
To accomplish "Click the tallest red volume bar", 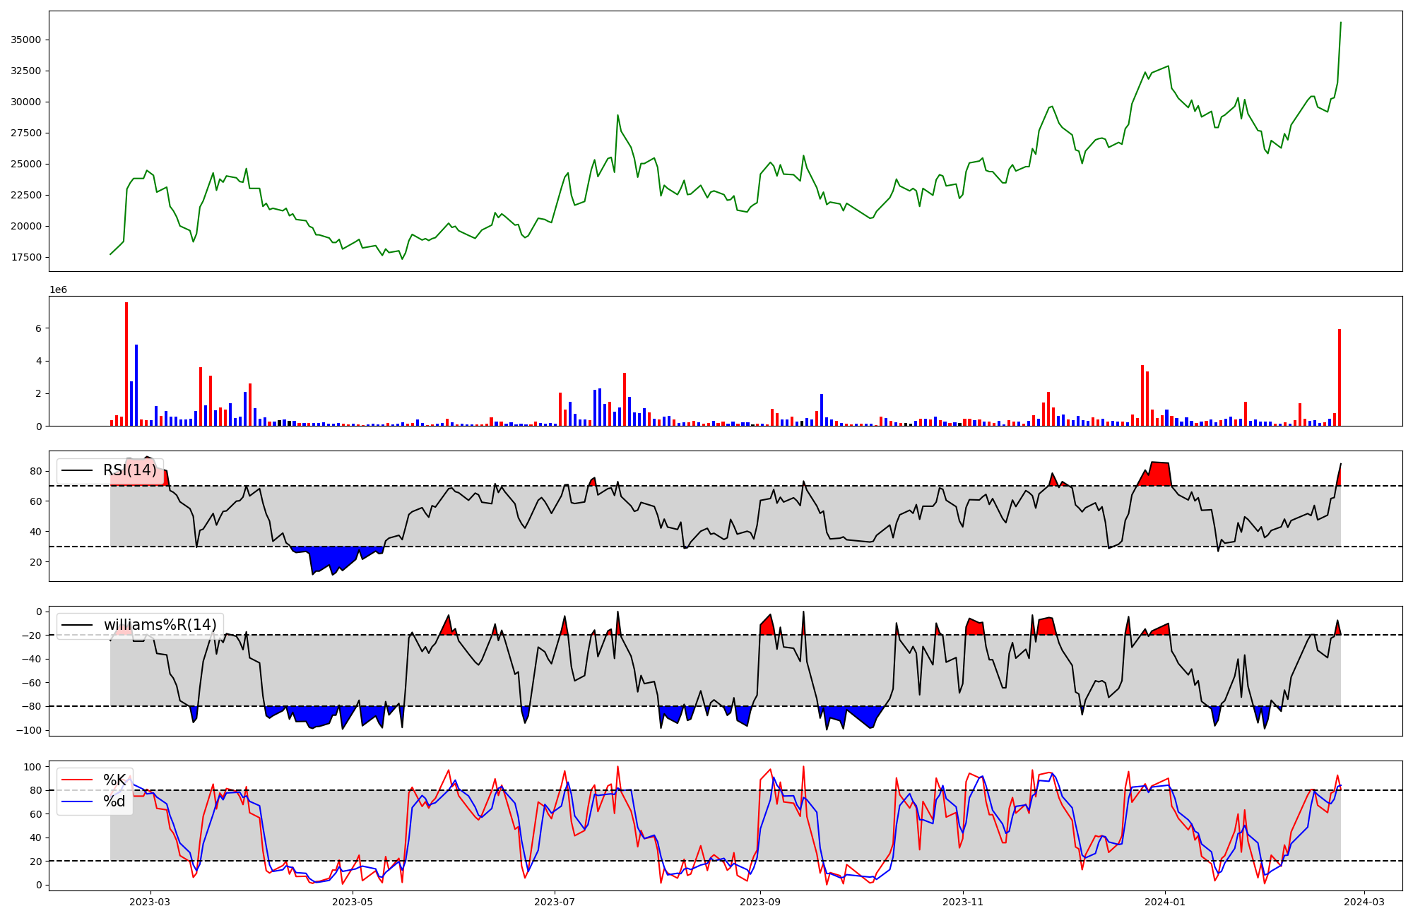I will (x=126, y=364).
